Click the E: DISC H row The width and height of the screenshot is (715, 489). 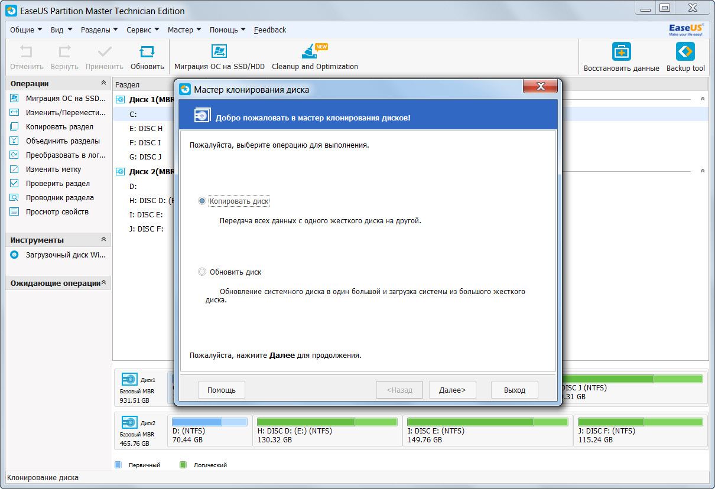145,128
